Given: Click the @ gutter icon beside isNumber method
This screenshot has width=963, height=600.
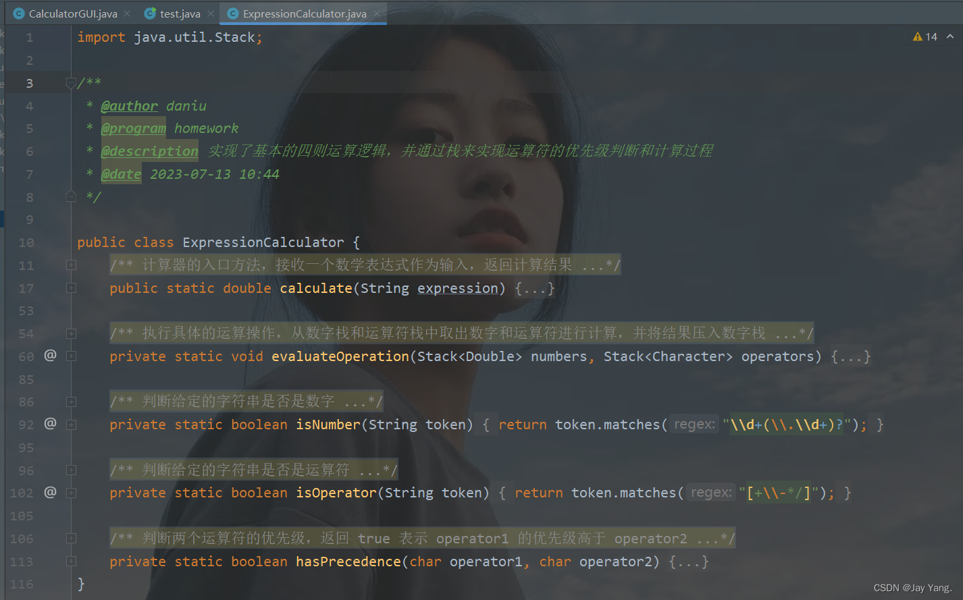Looking at the screenshot, I should tap(49, 424).
